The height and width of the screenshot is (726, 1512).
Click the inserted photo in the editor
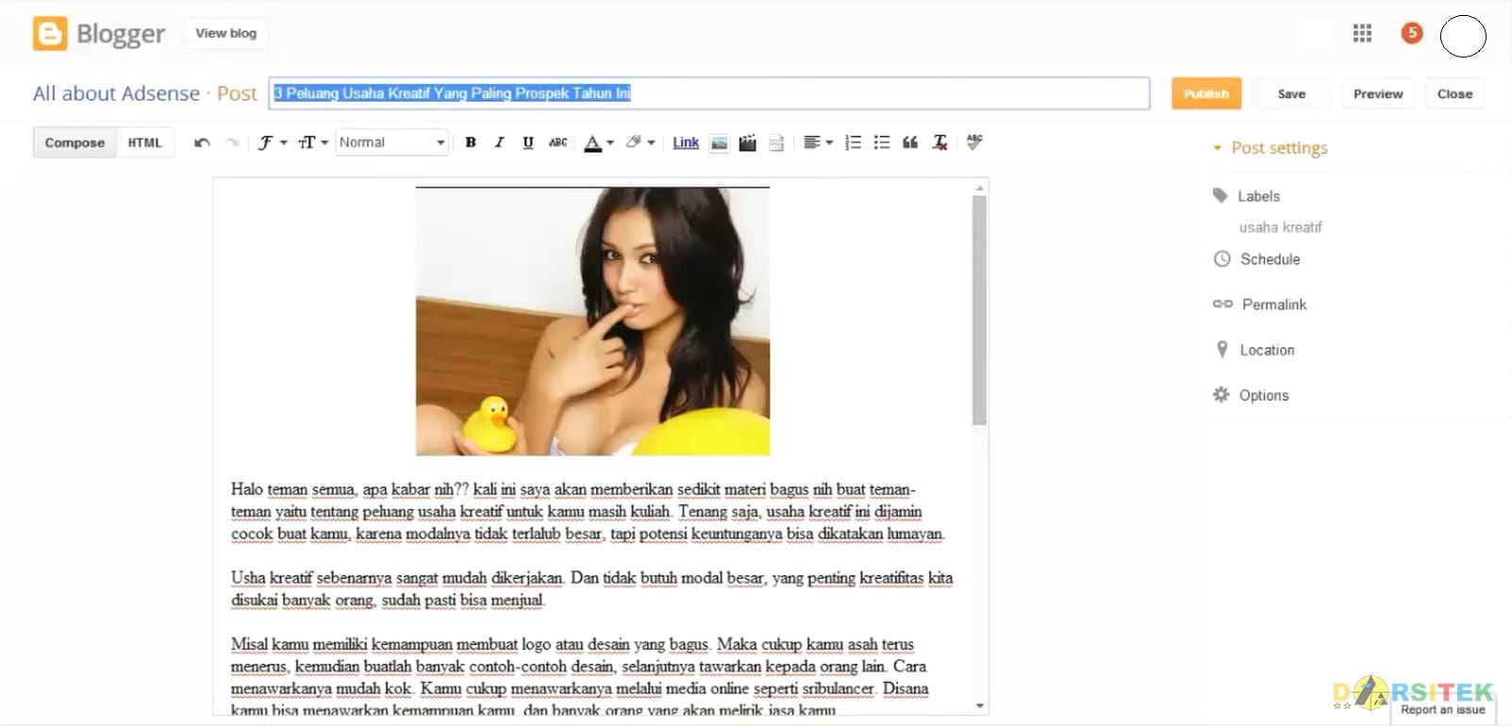[x=592, y=321]
